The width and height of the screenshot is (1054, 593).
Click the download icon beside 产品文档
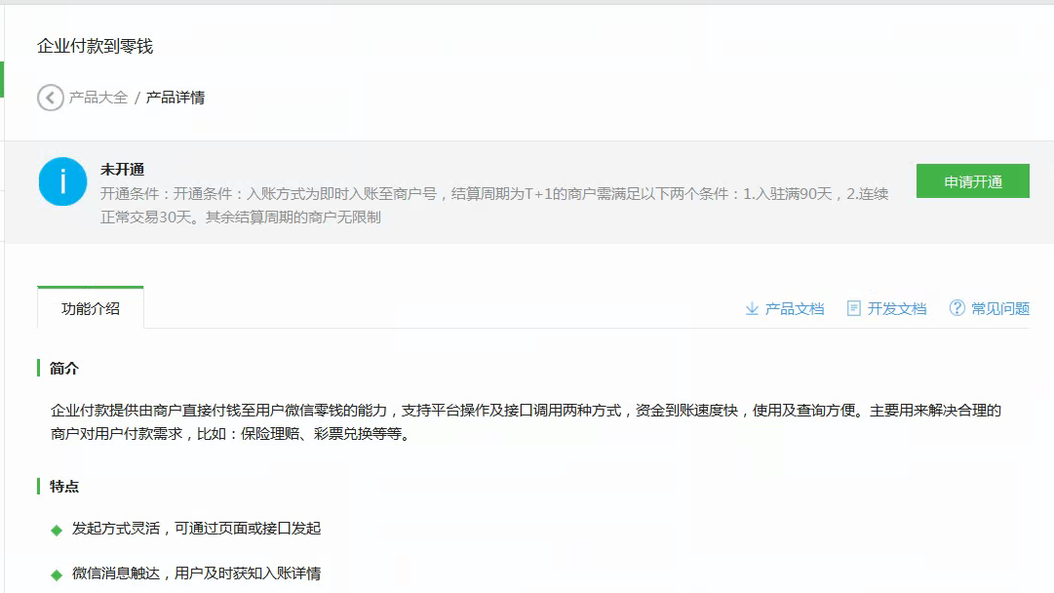[751, 307]
